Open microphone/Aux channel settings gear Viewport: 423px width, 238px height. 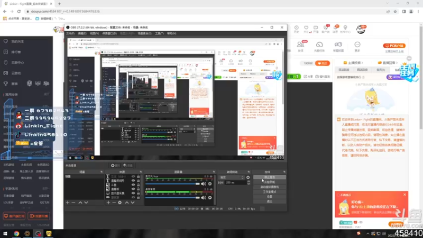coord(210,184)
